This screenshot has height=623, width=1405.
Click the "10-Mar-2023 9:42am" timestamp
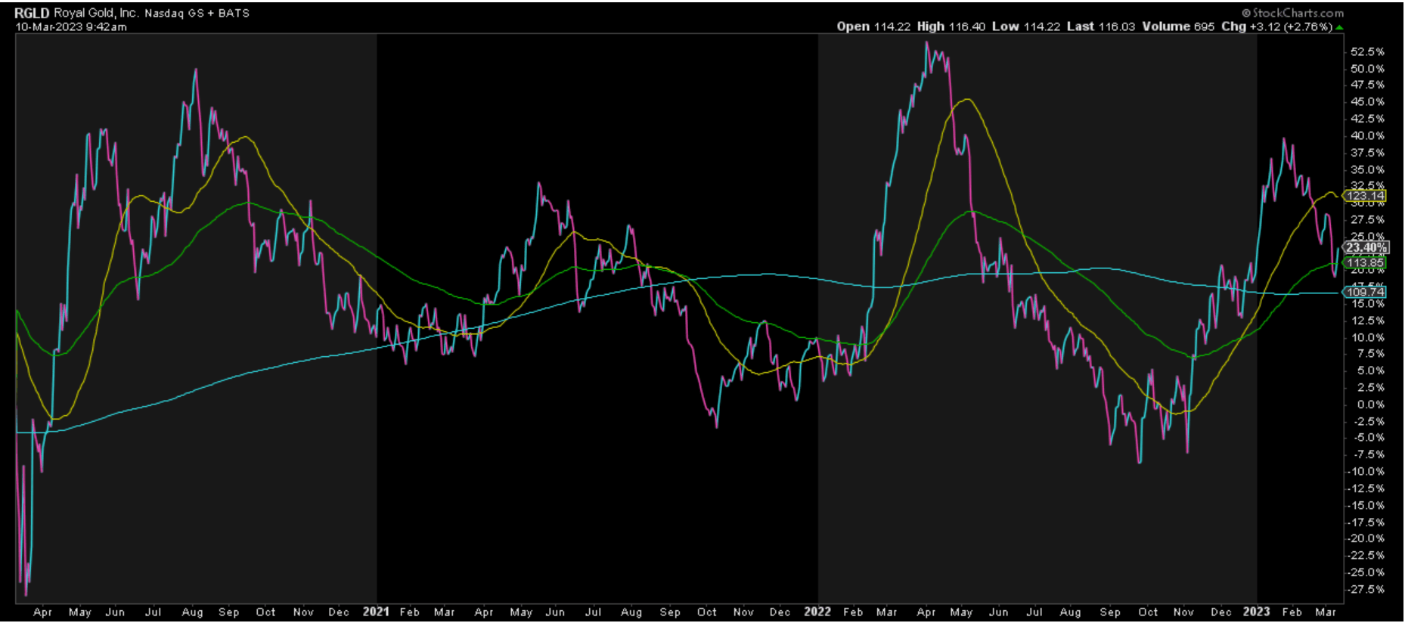pos(71,26)
